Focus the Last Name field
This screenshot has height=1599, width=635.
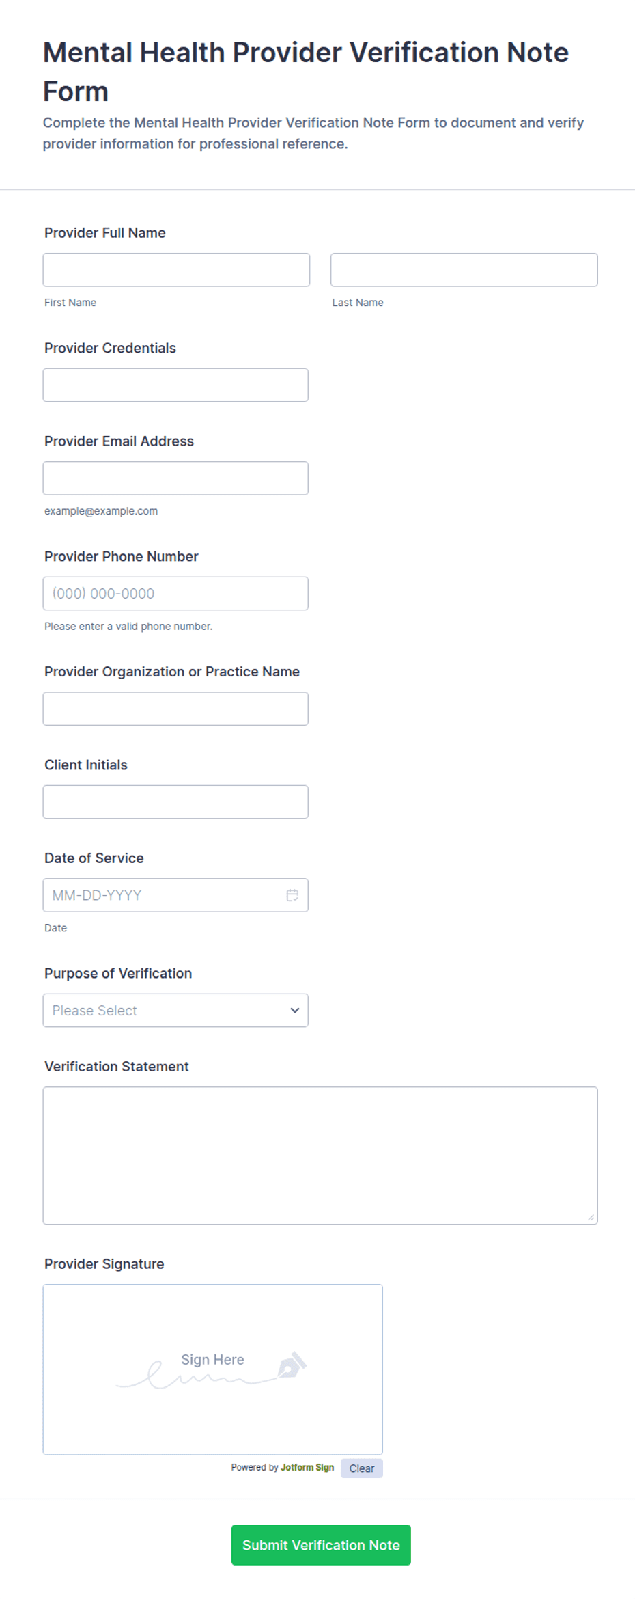click(464, 270)
